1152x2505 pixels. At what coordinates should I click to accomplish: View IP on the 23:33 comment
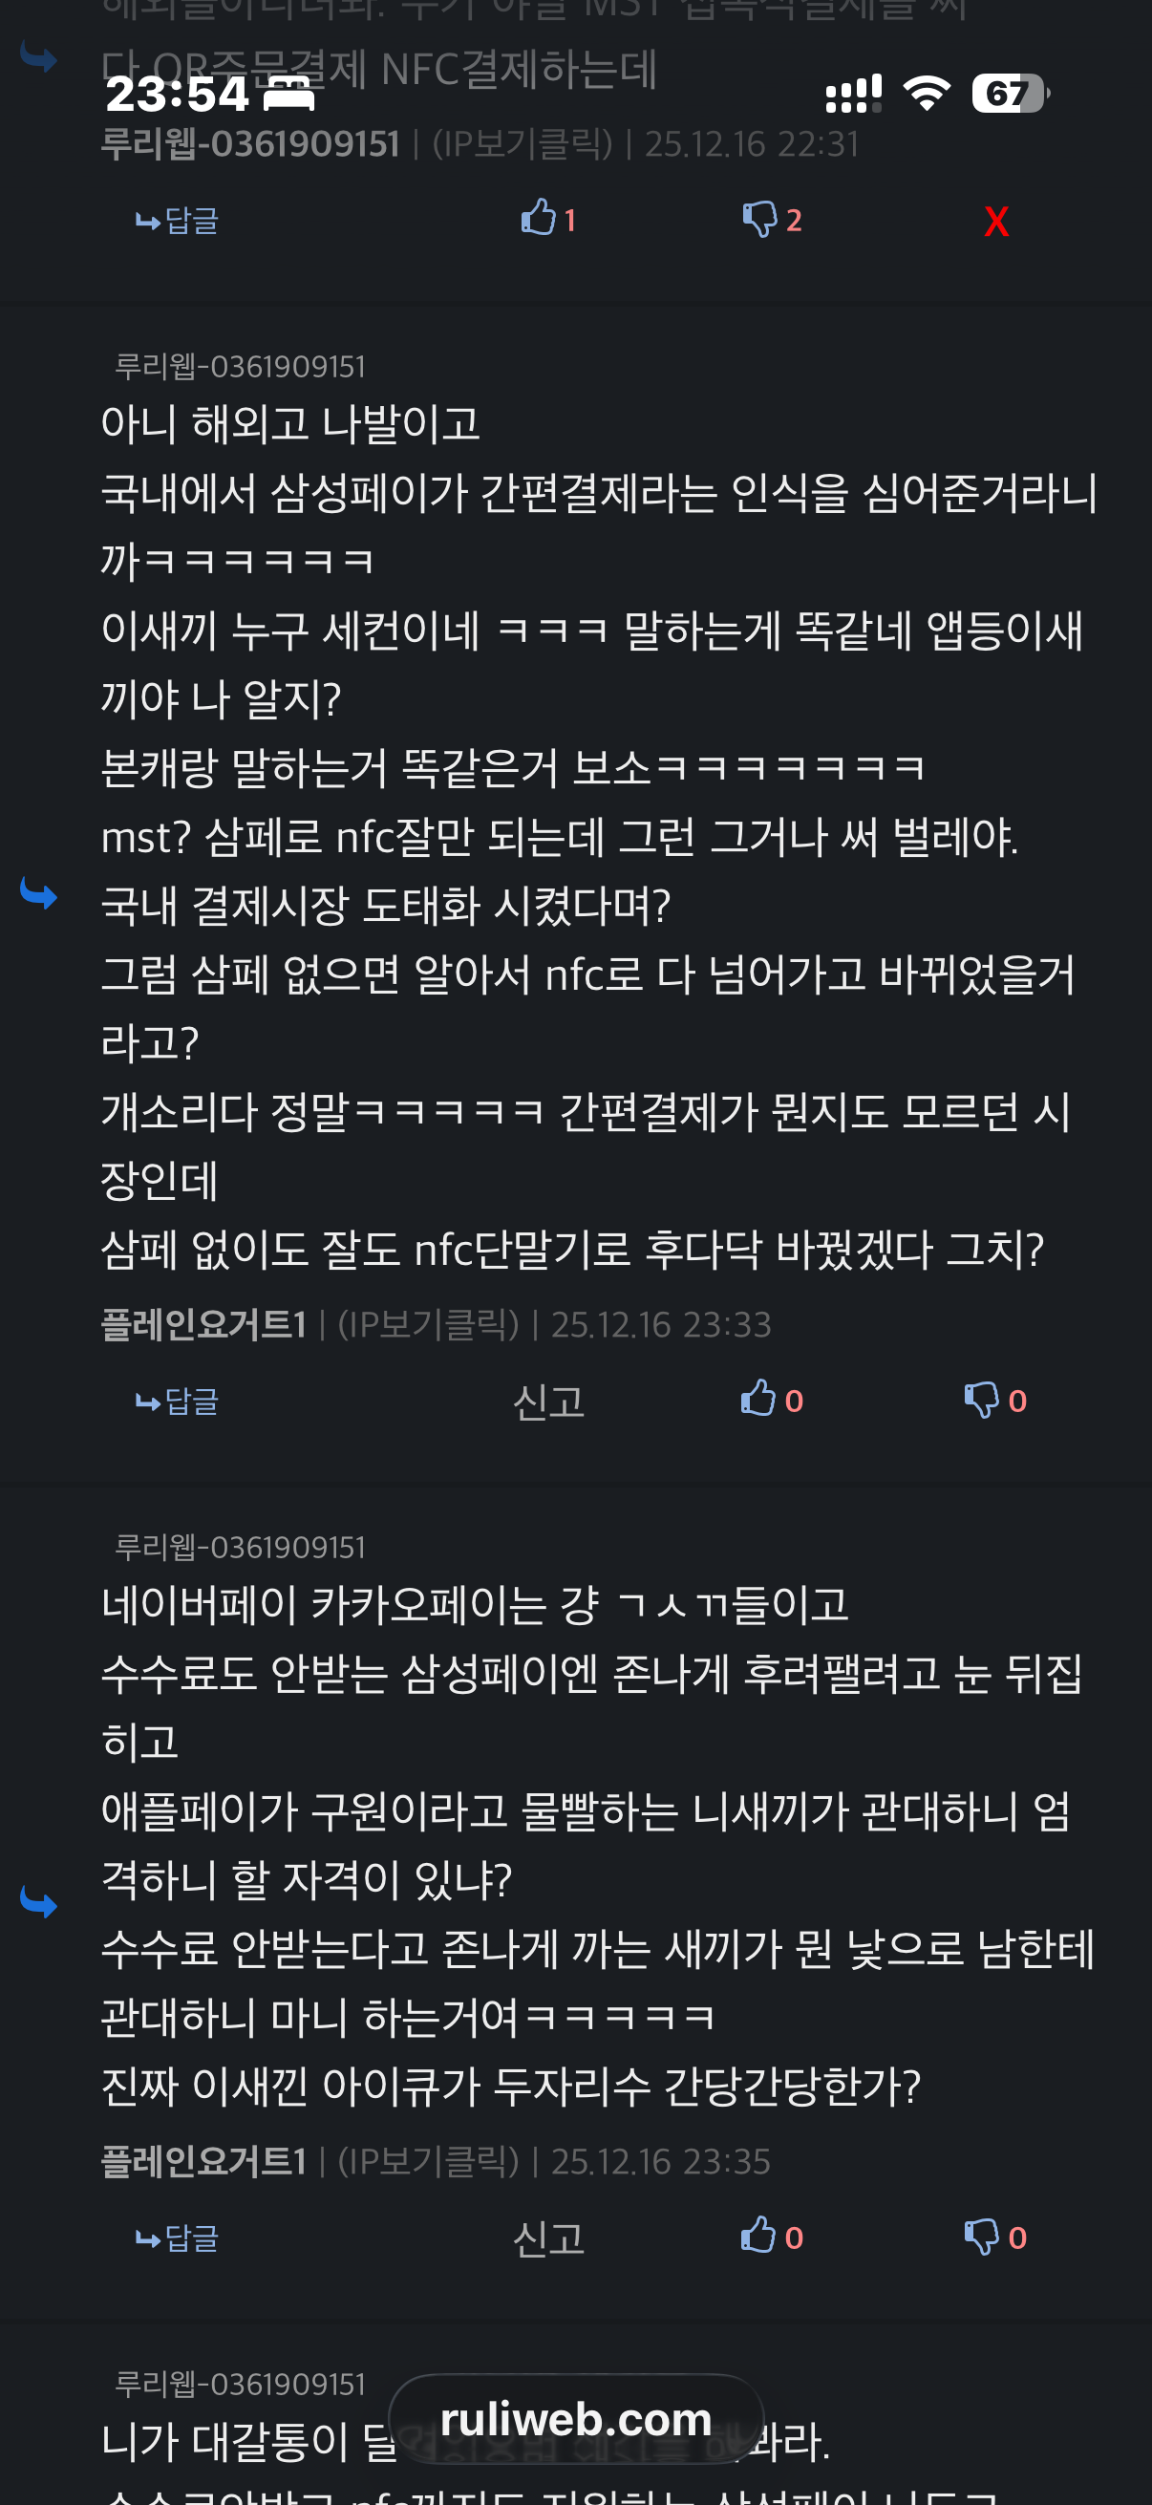429,1324
